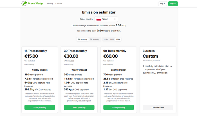The width and height of the screenshot is (197, 116).
Task: Click the green Sign up button
Action: (173, 4)
